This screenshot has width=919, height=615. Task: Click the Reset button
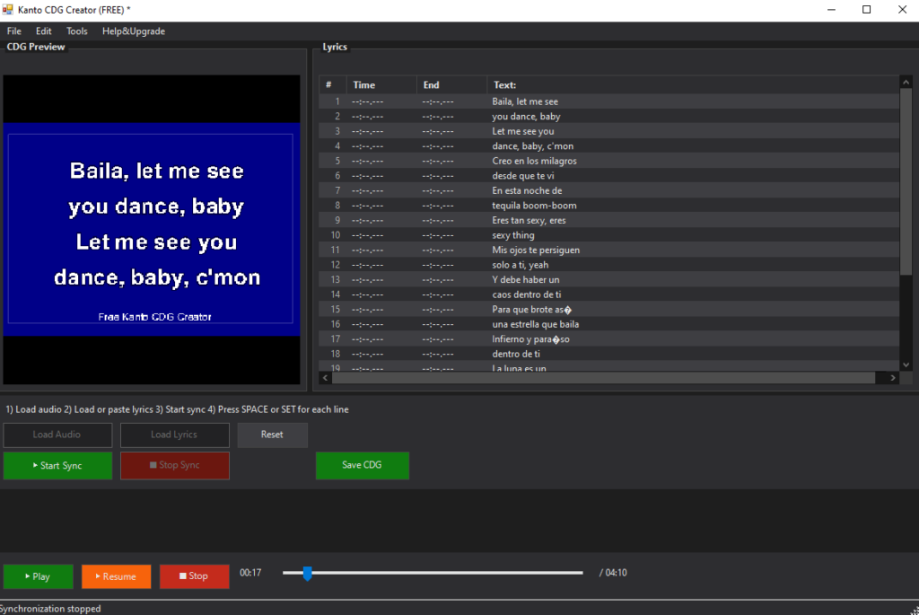coord(272,435)
